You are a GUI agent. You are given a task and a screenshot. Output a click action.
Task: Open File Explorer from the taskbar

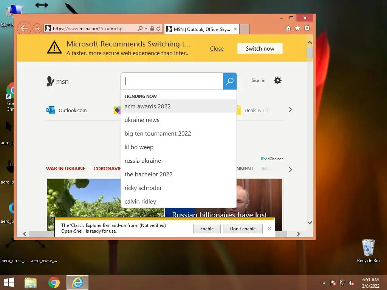(31, 282)
